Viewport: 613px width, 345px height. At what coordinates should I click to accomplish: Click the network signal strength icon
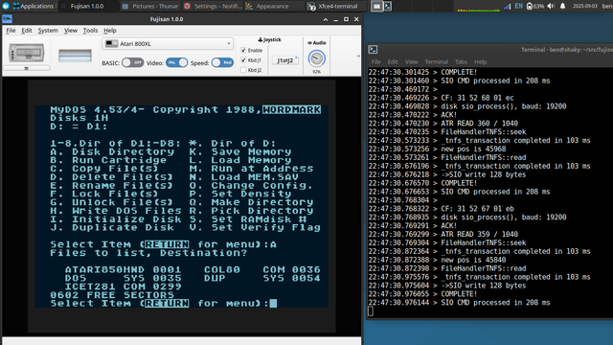click(507, 6)
